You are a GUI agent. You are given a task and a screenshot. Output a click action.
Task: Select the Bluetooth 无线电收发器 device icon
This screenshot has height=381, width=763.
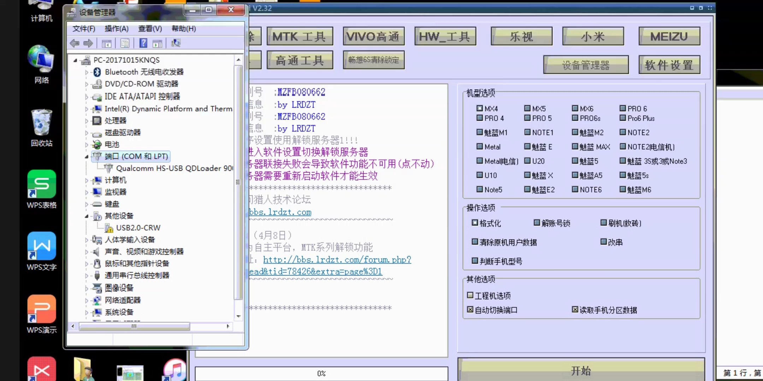97,72
